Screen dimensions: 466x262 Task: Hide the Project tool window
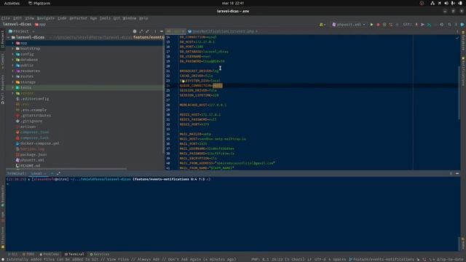coord(162,31)
